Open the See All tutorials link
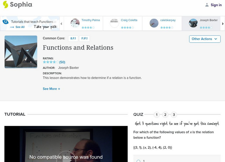The height and width of the screenshot is (162, 225). coord(17,27)
